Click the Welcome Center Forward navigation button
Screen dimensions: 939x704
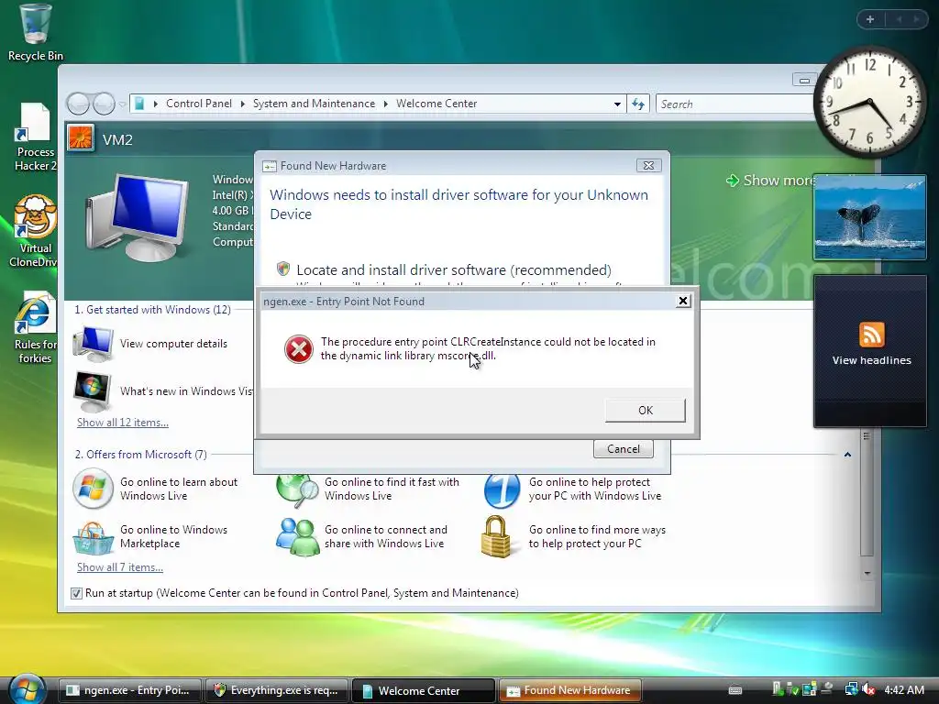(x=104, y=104)
